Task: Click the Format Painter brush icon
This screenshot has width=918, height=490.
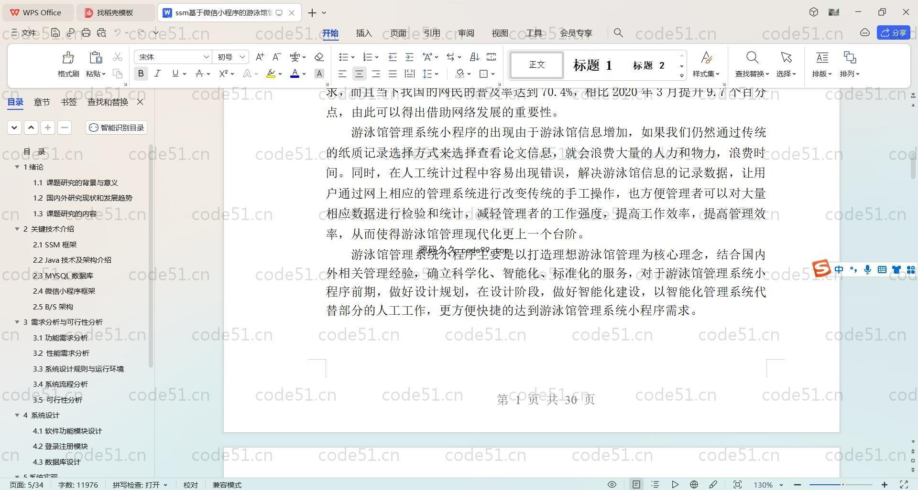Action: (68, 58)
